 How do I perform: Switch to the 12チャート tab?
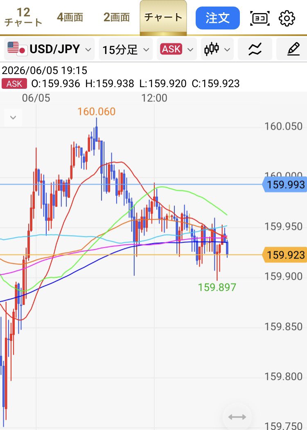click(23, 17)
